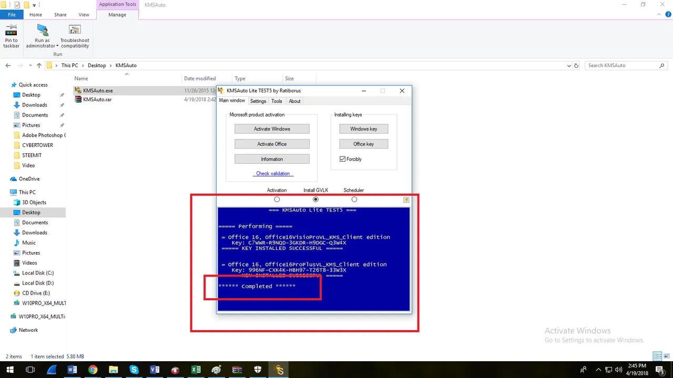Switch to the View ribbon tab
The width and height of the screenshot is (673, 378).
tap(84, 15)
